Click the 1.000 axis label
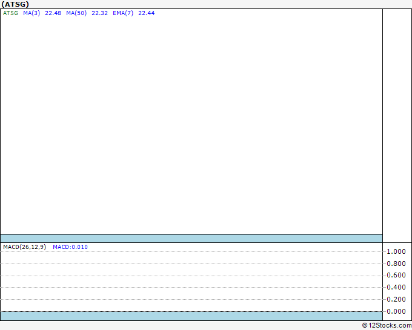 pos(396,251)
